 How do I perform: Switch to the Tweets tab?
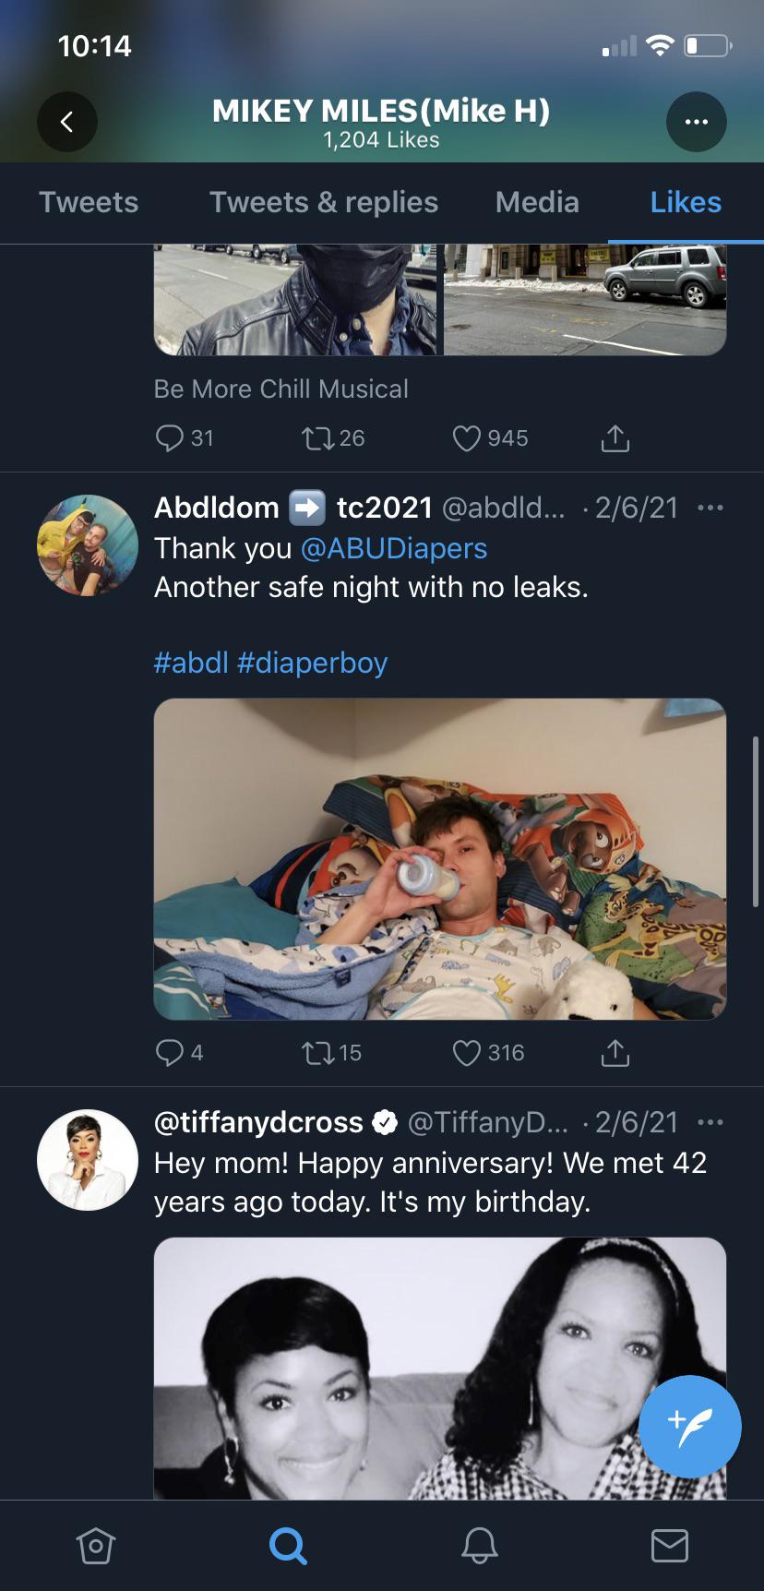89,202
